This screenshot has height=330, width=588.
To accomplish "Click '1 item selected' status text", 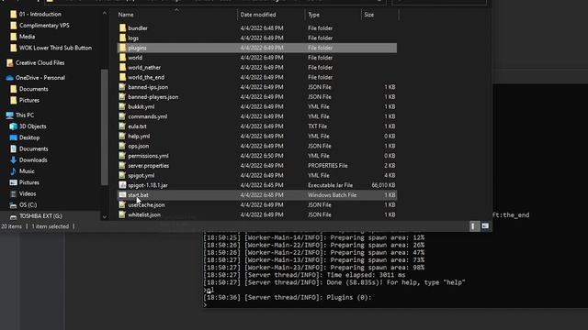I will (51, 226).
